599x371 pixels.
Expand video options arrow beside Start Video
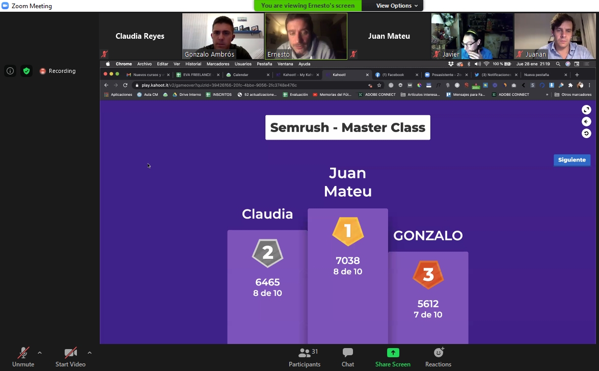[90, 353]
